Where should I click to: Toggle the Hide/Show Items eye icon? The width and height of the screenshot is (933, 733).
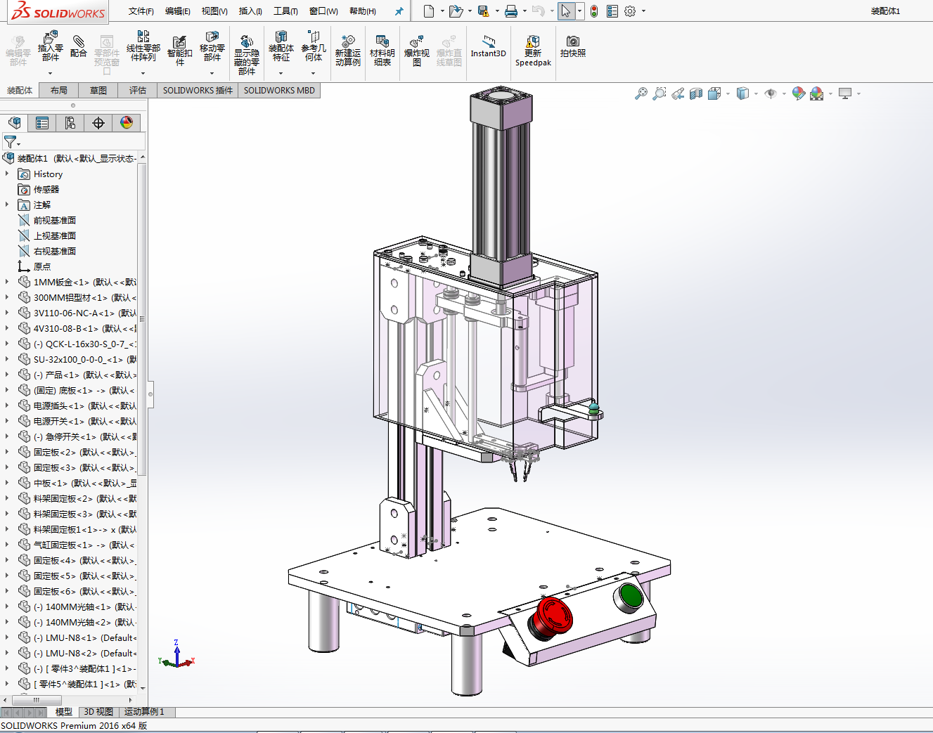[x=771, y=93]
